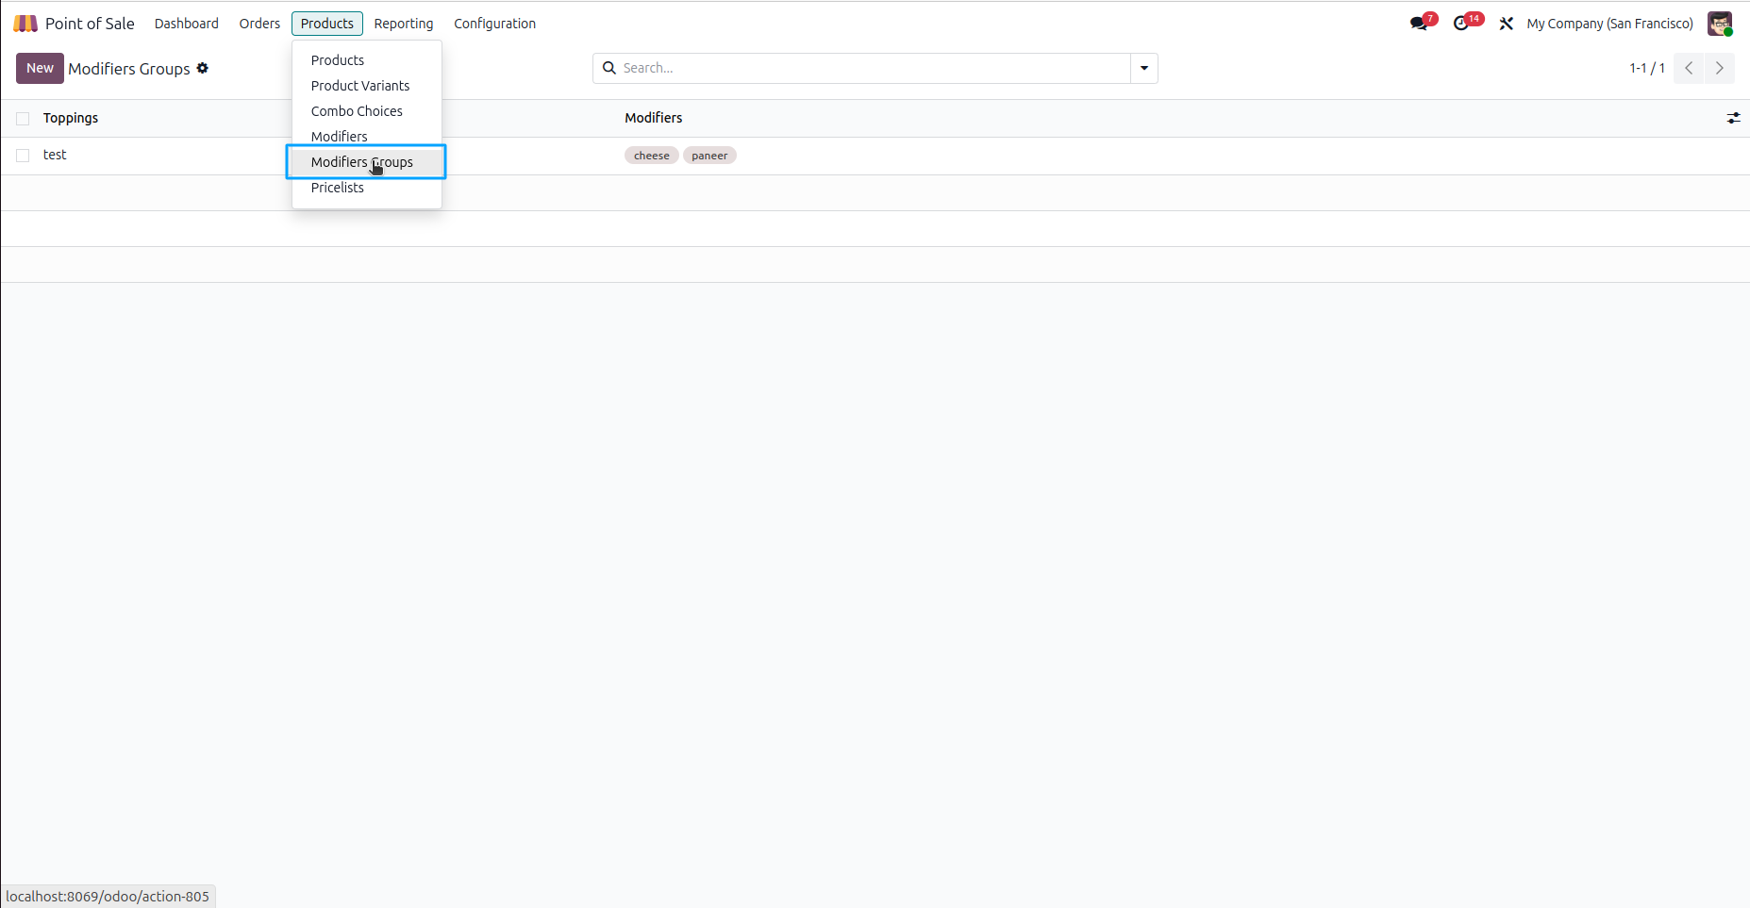Open the Point of Sale app icon

25,24
